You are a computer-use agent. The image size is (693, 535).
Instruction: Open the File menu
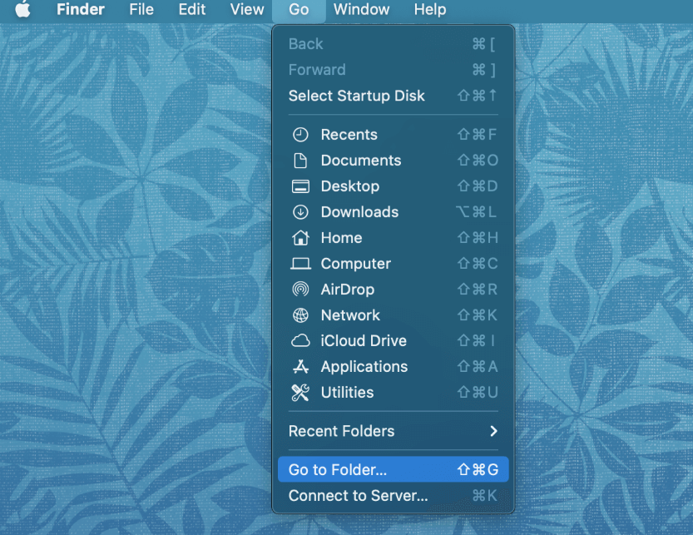141,9
